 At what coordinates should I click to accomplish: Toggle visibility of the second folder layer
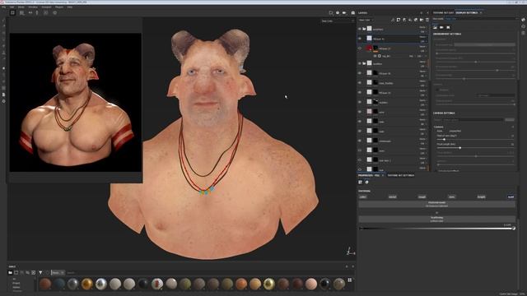pos(360,63)
